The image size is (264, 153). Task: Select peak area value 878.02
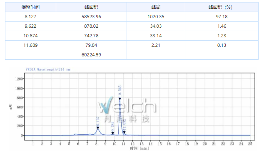tap(91, 26)
